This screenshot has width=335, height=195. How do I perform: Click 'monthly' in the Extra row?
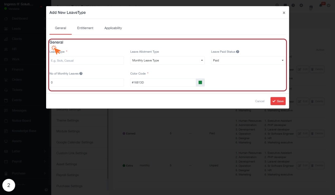point(145,165)
